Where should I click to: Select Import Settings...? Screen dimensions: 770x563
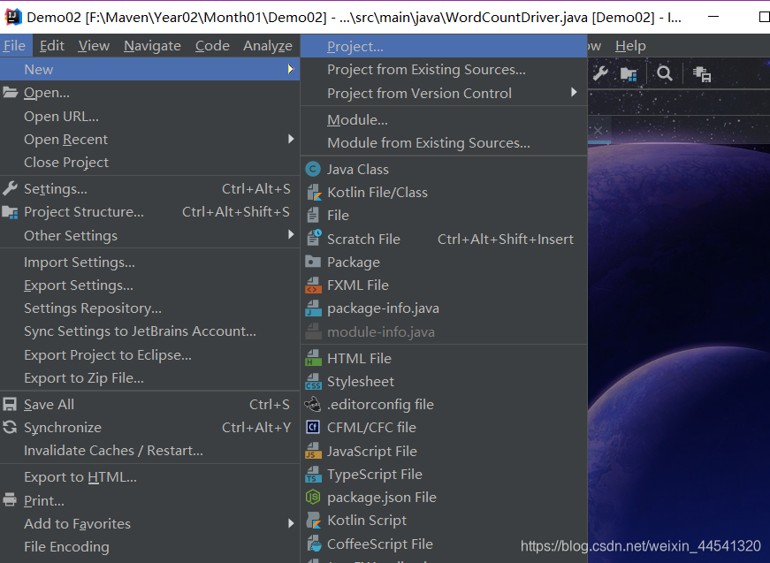coord(149,262)
